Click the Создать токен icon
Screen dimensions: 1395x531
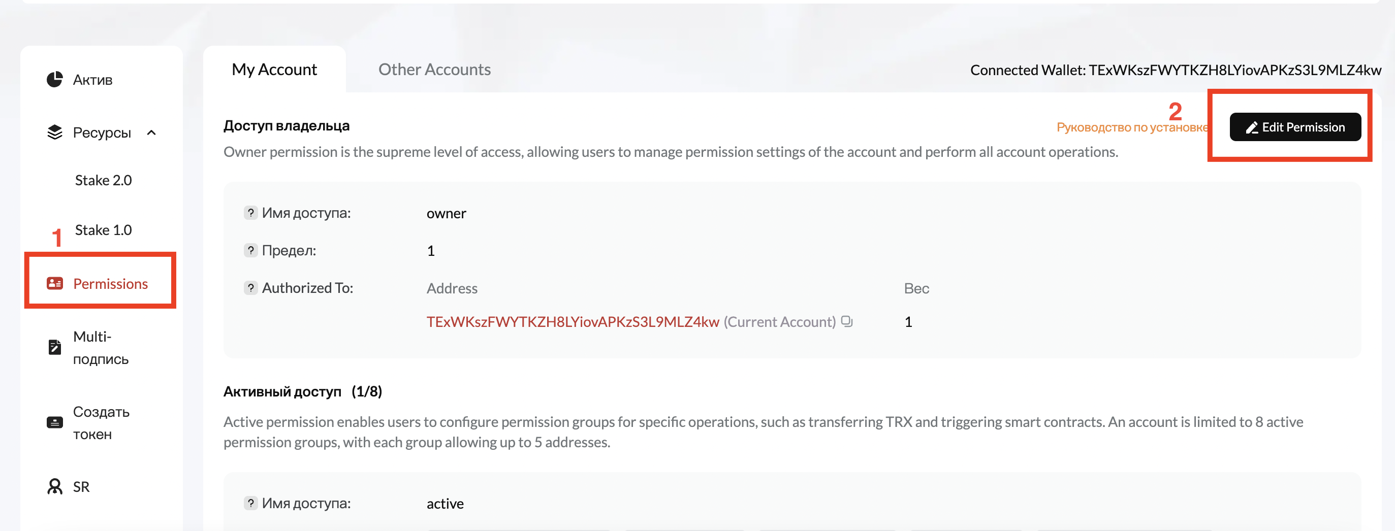[x=55, y=422]
